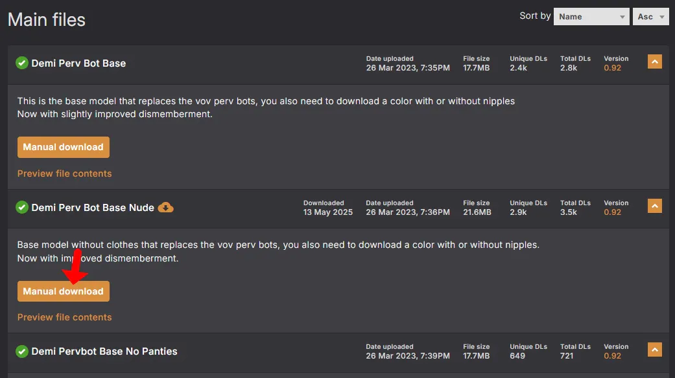Click the Main files section heading
675x378 pixels.
click(x=47, y=20)
